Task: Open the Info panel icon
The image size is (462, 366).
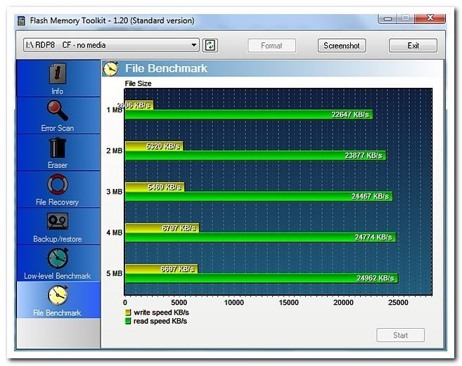Action: 58,73
